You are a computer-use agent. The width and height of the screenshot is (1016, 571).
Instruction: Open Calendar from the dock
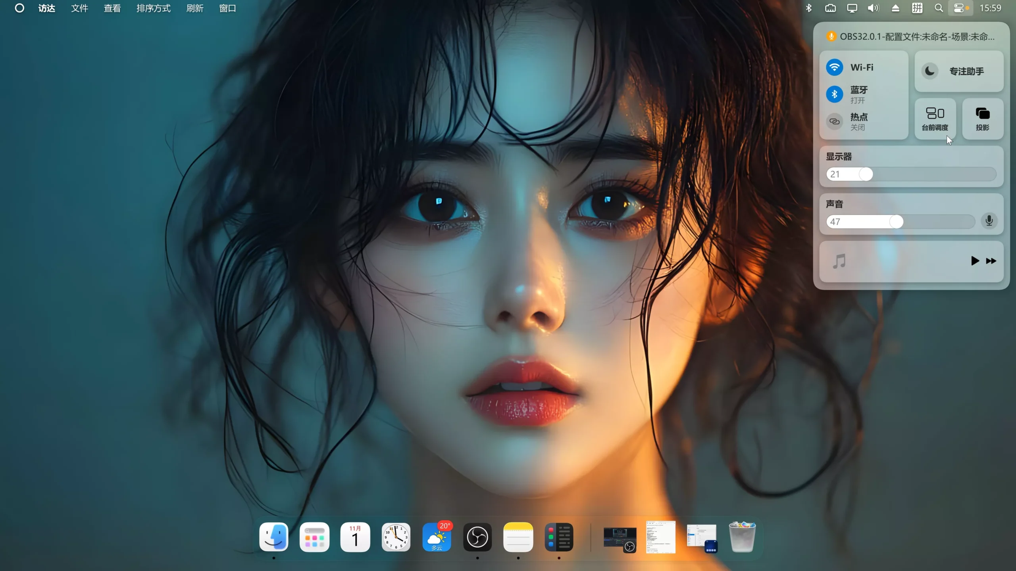tap(355, 537)
